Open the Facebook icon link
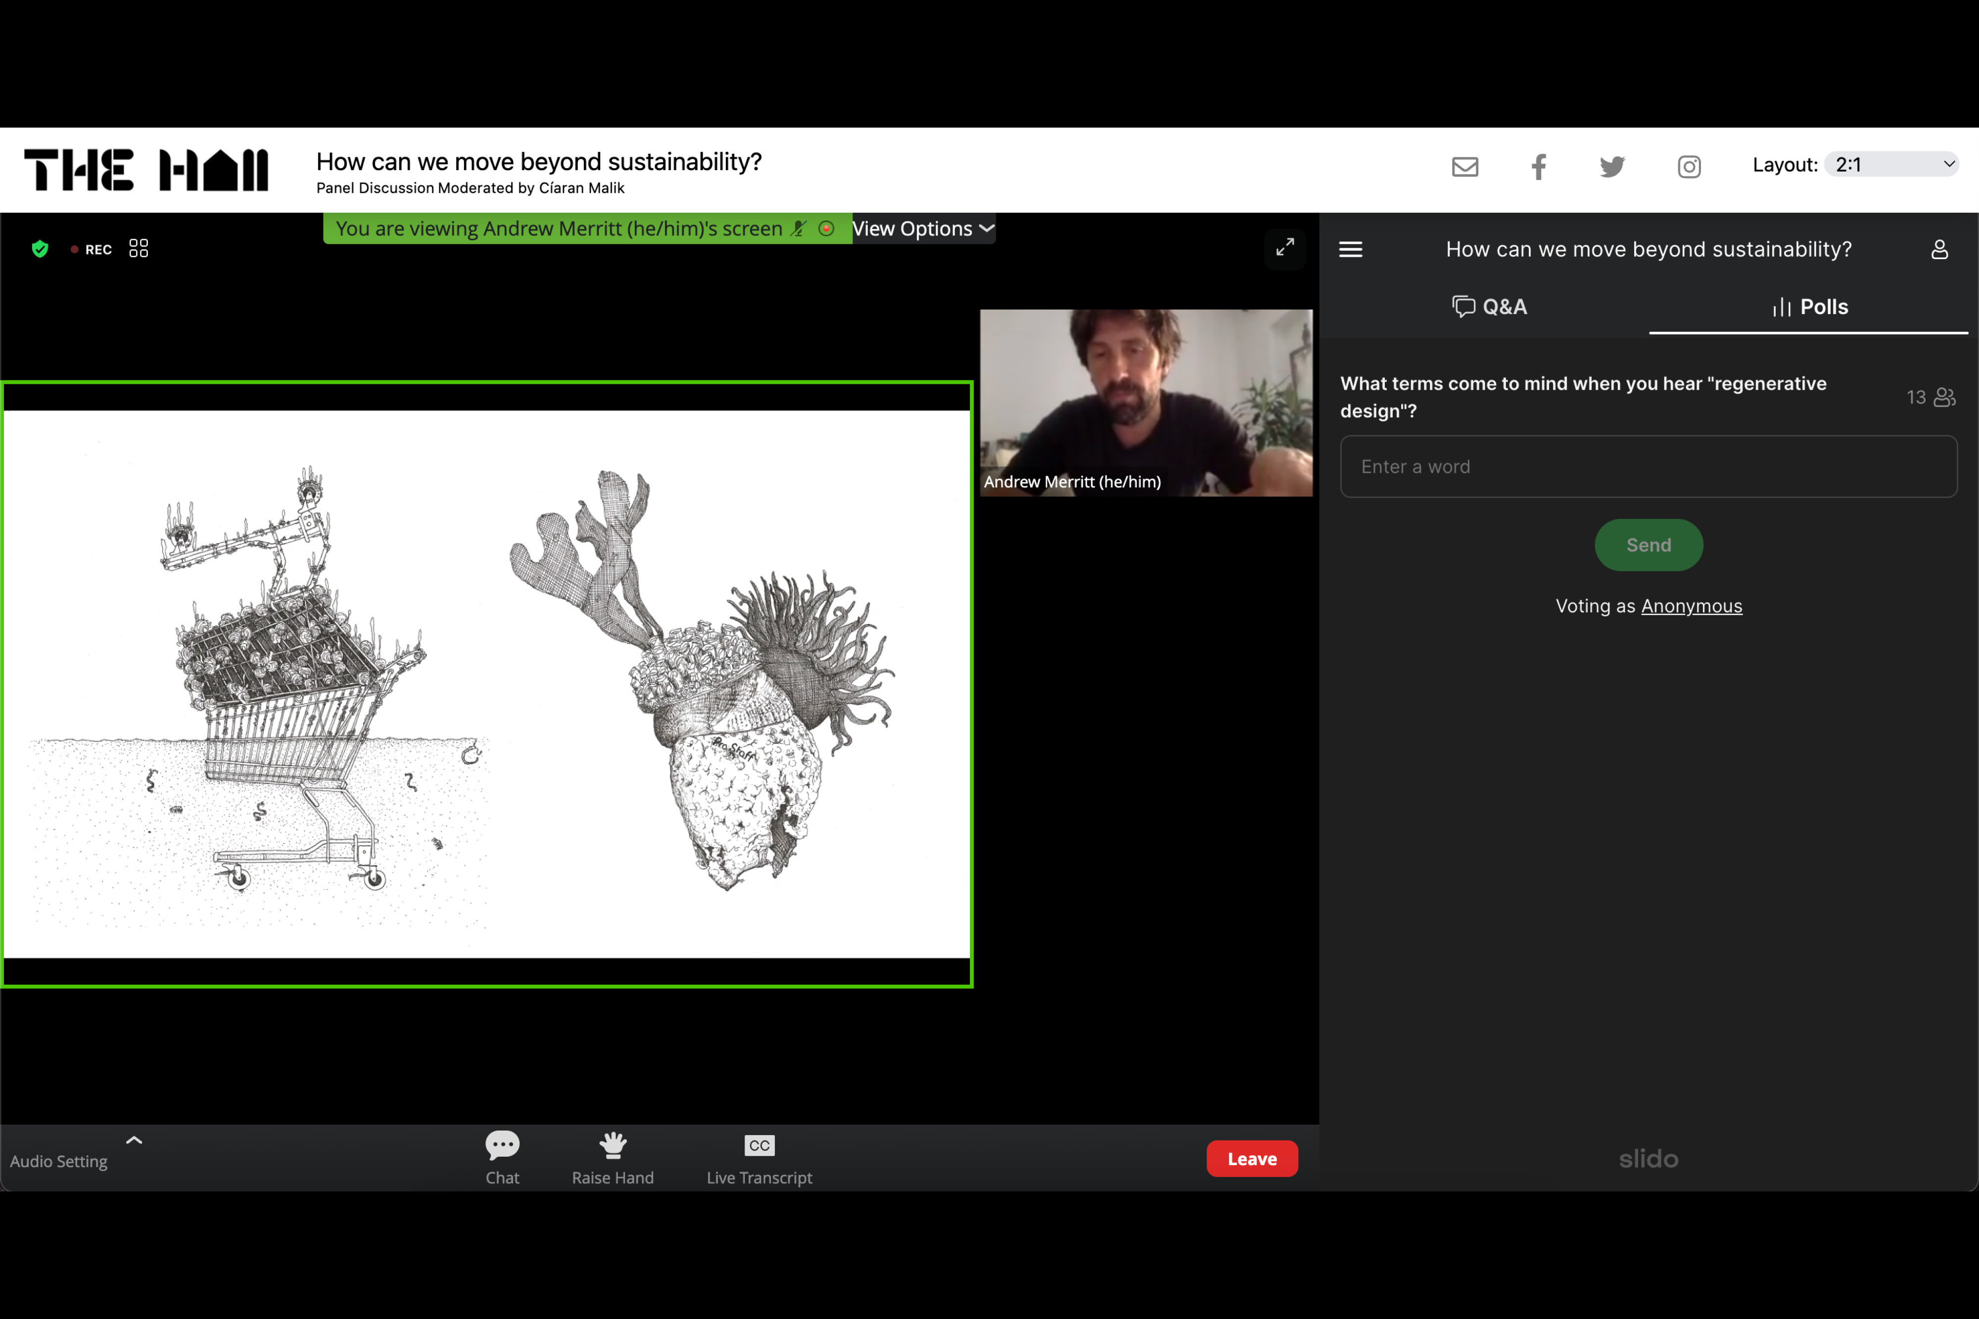Viewport: 1979px width, 1319px height. [x=1538, y=167]
